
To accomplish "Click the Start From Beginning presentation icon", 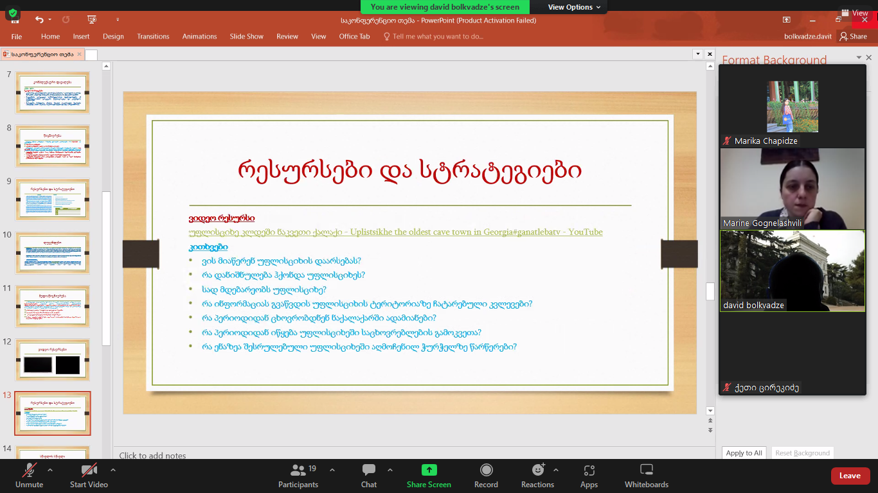I will pyautogui.click(x=92, y=20).
